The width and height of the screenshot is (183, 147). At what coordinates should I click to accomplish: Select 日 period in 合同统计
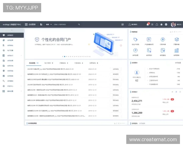click(x=180, y=92)
